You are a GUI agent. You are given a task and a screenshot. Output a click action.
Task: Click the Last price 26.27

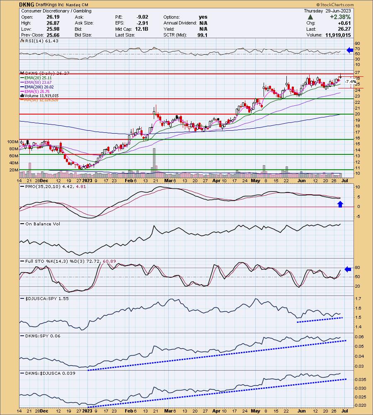click(x=344, y=29)
